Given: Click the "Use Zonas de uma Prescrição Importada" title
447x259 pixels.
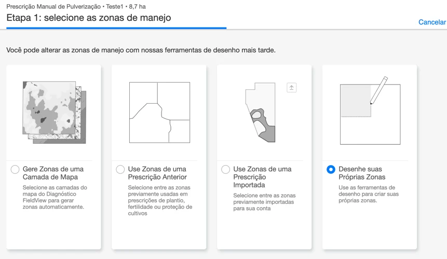Looking at the screenshot, I should point(262,176).
